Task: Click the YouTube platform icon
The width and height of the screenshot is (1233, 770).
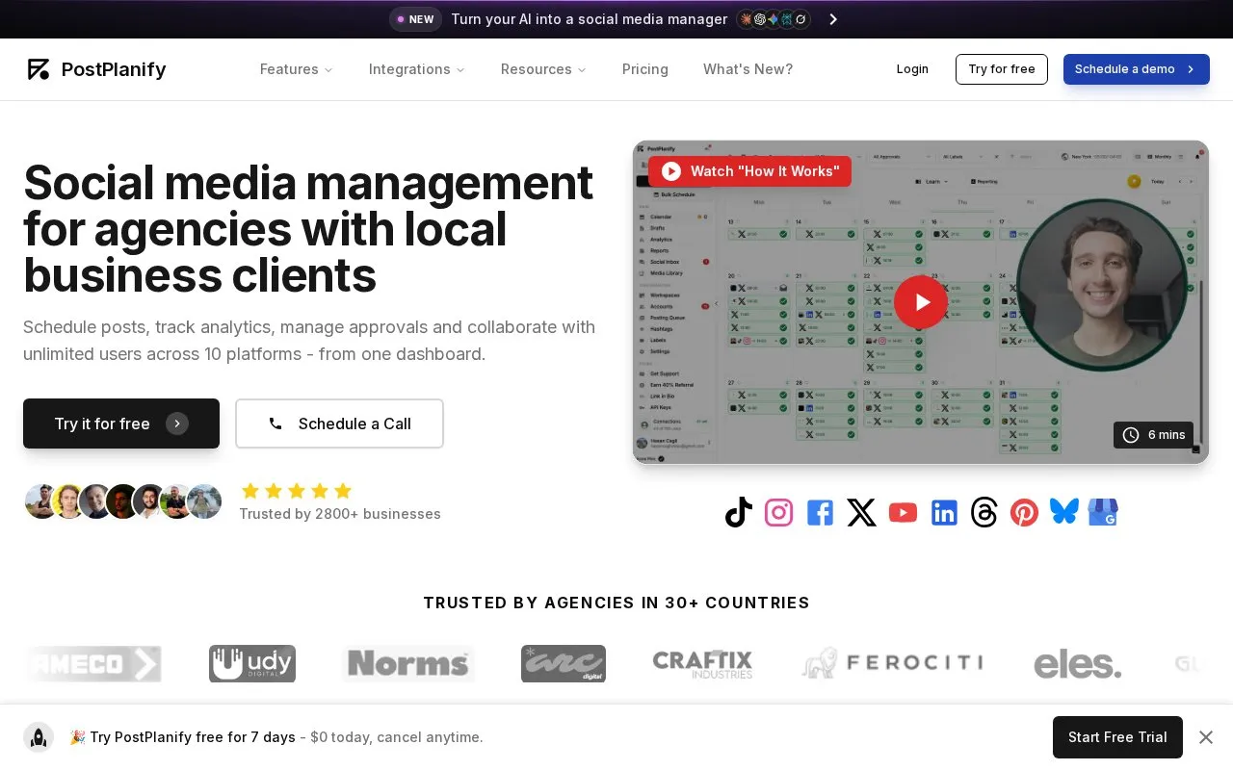Action: pos(903,512)
